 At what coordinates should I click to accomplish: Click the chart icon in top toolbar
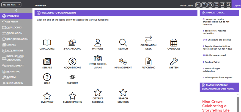tap(198, 5)
